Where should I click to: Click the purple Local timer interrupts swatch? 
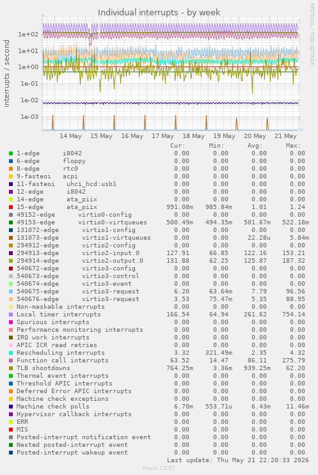11,315
